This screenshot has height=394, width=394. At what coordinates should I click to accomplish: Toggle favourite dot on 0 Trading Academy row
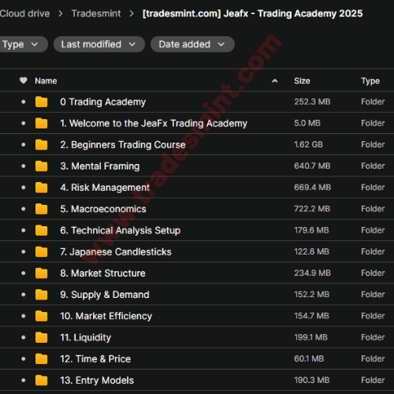[x=24, y=102]
